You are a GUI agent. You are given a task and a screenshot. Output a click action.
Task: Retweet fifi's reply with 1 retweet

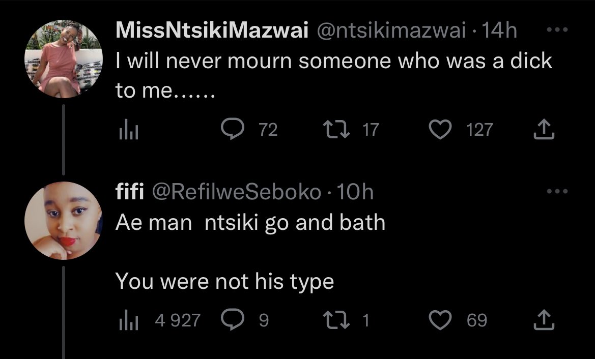[x=336, y=319]
